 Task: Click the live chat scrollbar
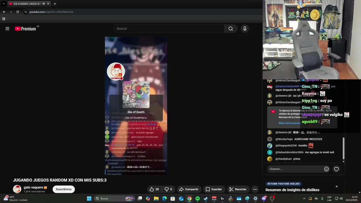[x=344, y=148]
